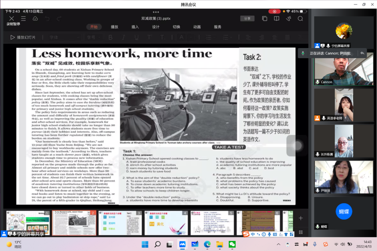
Task: Open Microsoft Edge from taskbar
Action: coord(207,244)
